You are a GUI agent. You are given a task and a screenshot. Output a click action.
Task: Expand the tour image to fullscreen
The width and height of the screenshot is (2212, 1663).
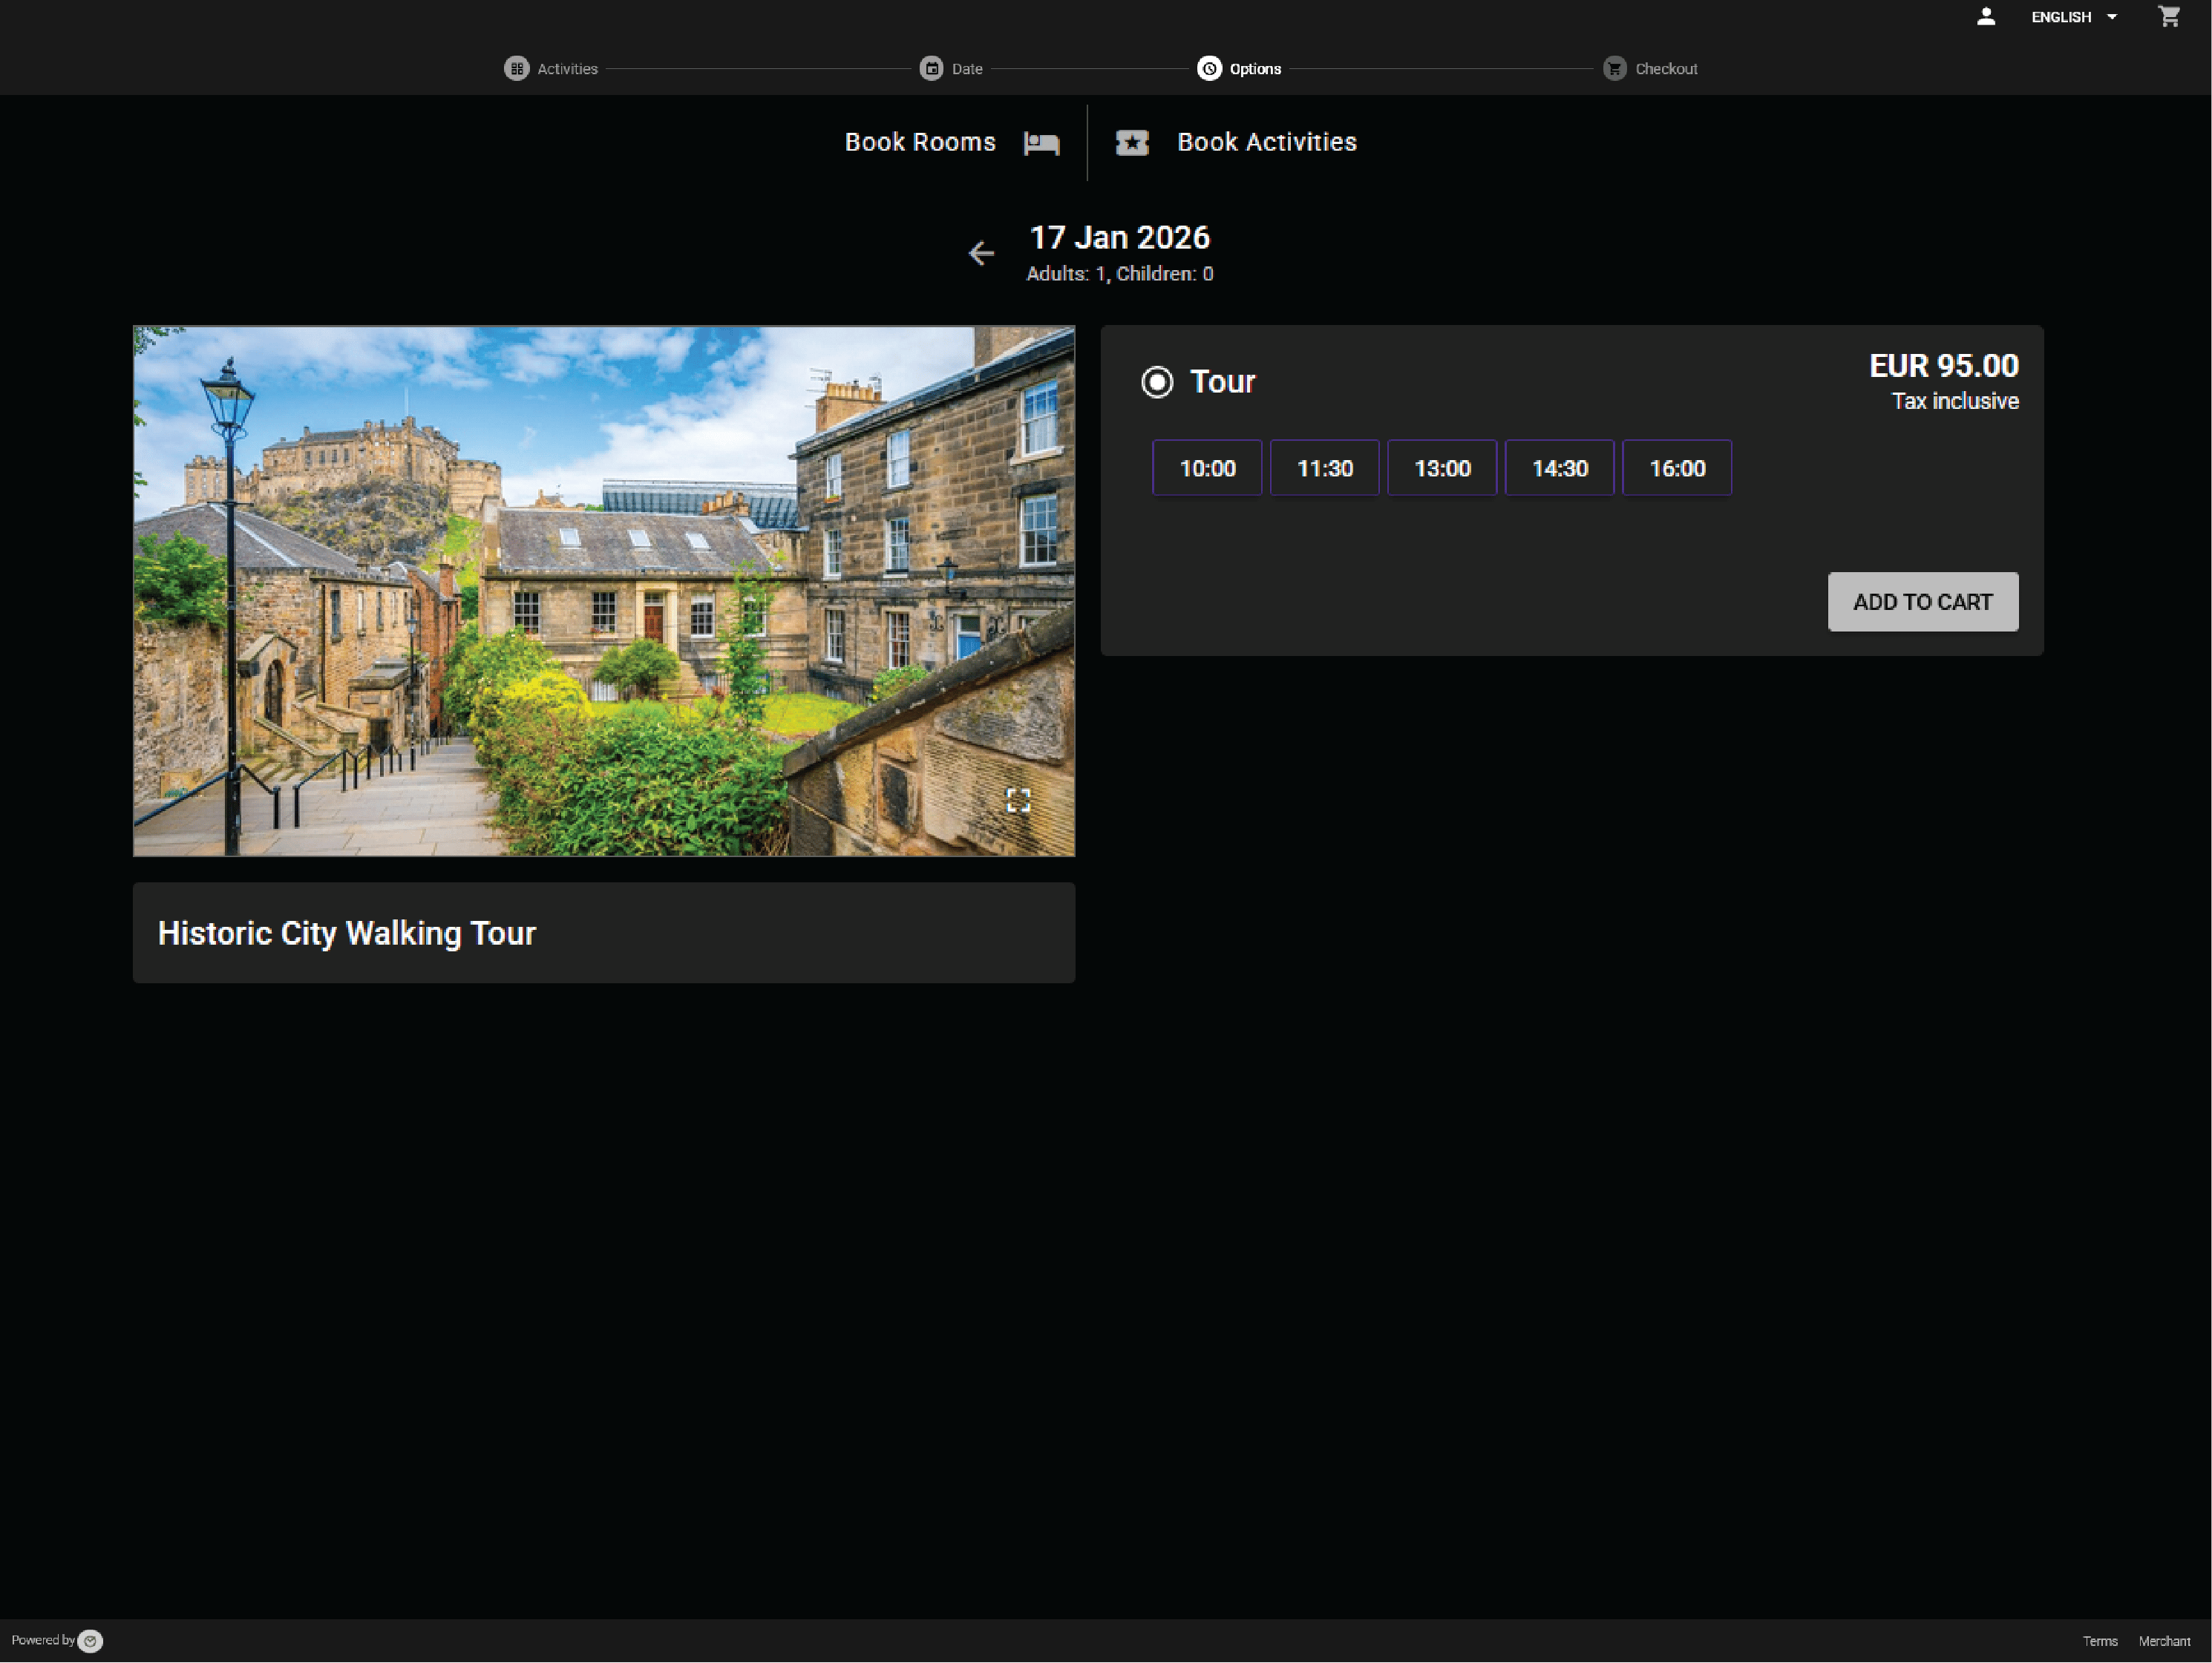click(1017, 800)
